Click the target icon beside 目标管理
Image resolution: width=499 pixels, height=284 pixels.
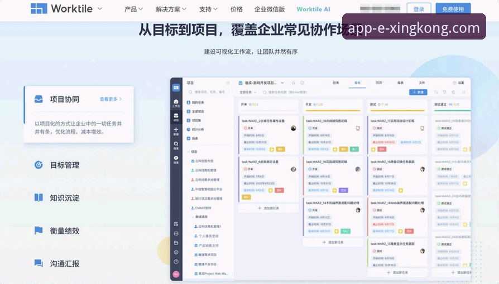(39, 165)
